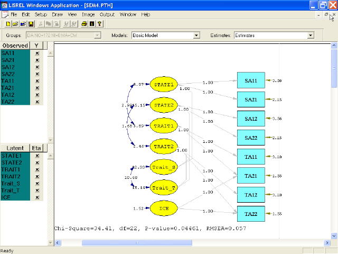The image size is (338, 254).
Task: Select the STATE1 latent variable oval
Action: click(x=164, y=84)
